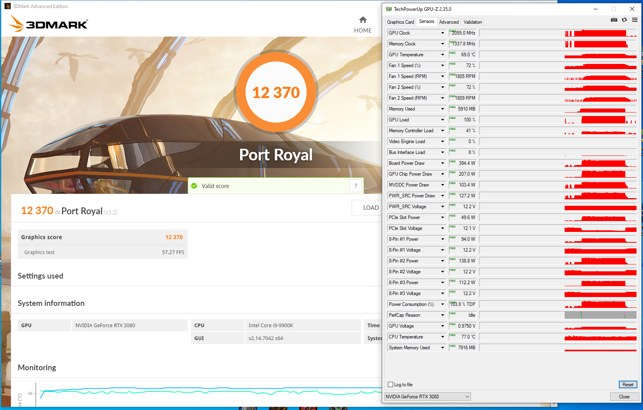Open the NVIDIA GeForce RTX 3080 selector in GPU-Z

pyautogui.click(x=428, y=397)
